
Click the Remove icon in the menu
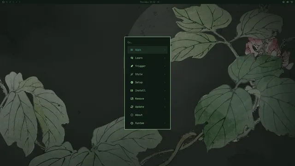(x=132, y=99)
